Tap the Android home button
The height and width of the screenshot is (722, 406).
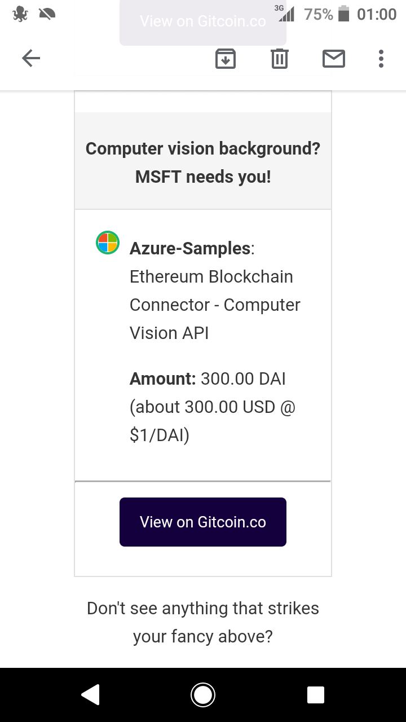click(x=203, y=695)
